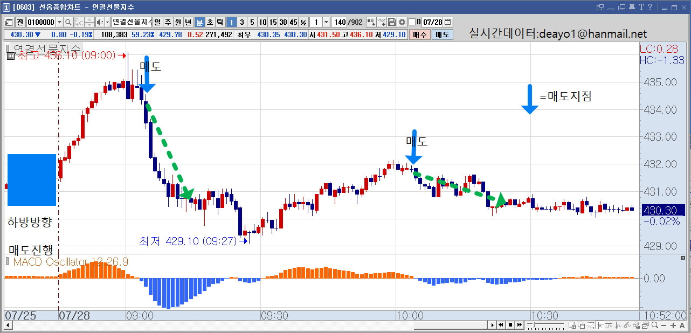Click the 07/28 date input field
The height and width of the screenshot is (333, 691).
click(432, 22)
